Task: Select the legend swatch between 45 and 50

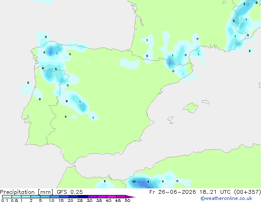Action: (121, 197)
